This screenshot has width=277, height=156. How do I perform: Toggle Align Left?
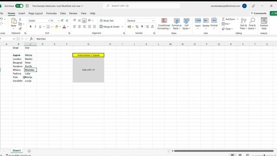74,27
